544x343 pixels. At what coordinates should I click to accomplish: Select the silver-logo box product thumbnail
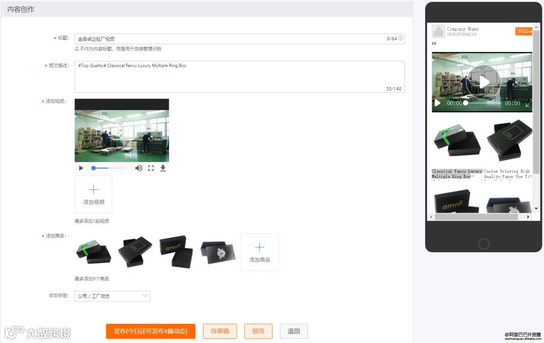click(x=218, y=252)
